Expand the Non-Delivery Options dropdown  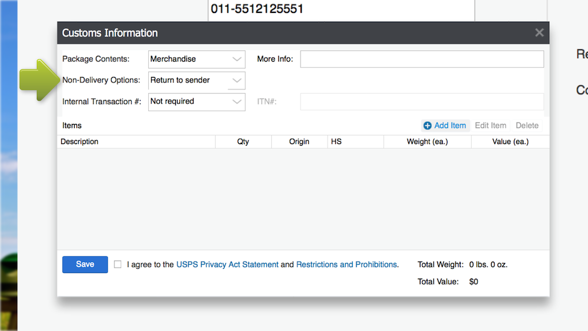click(x=196, y=81)
